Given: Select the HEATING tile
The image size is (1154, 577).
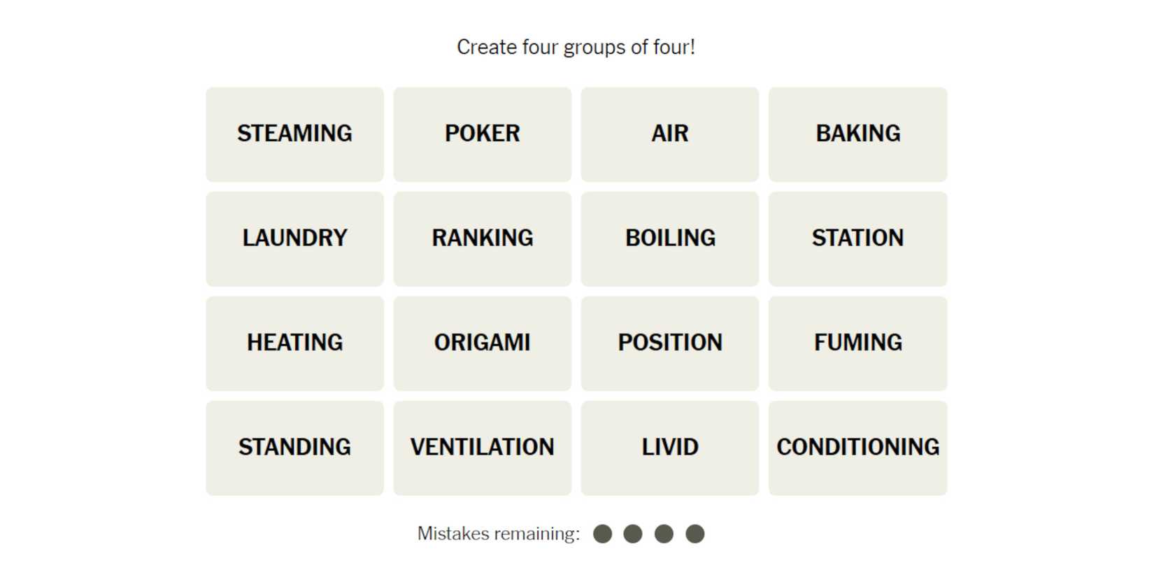Looking at the screenshot, I should coord(294,343).
